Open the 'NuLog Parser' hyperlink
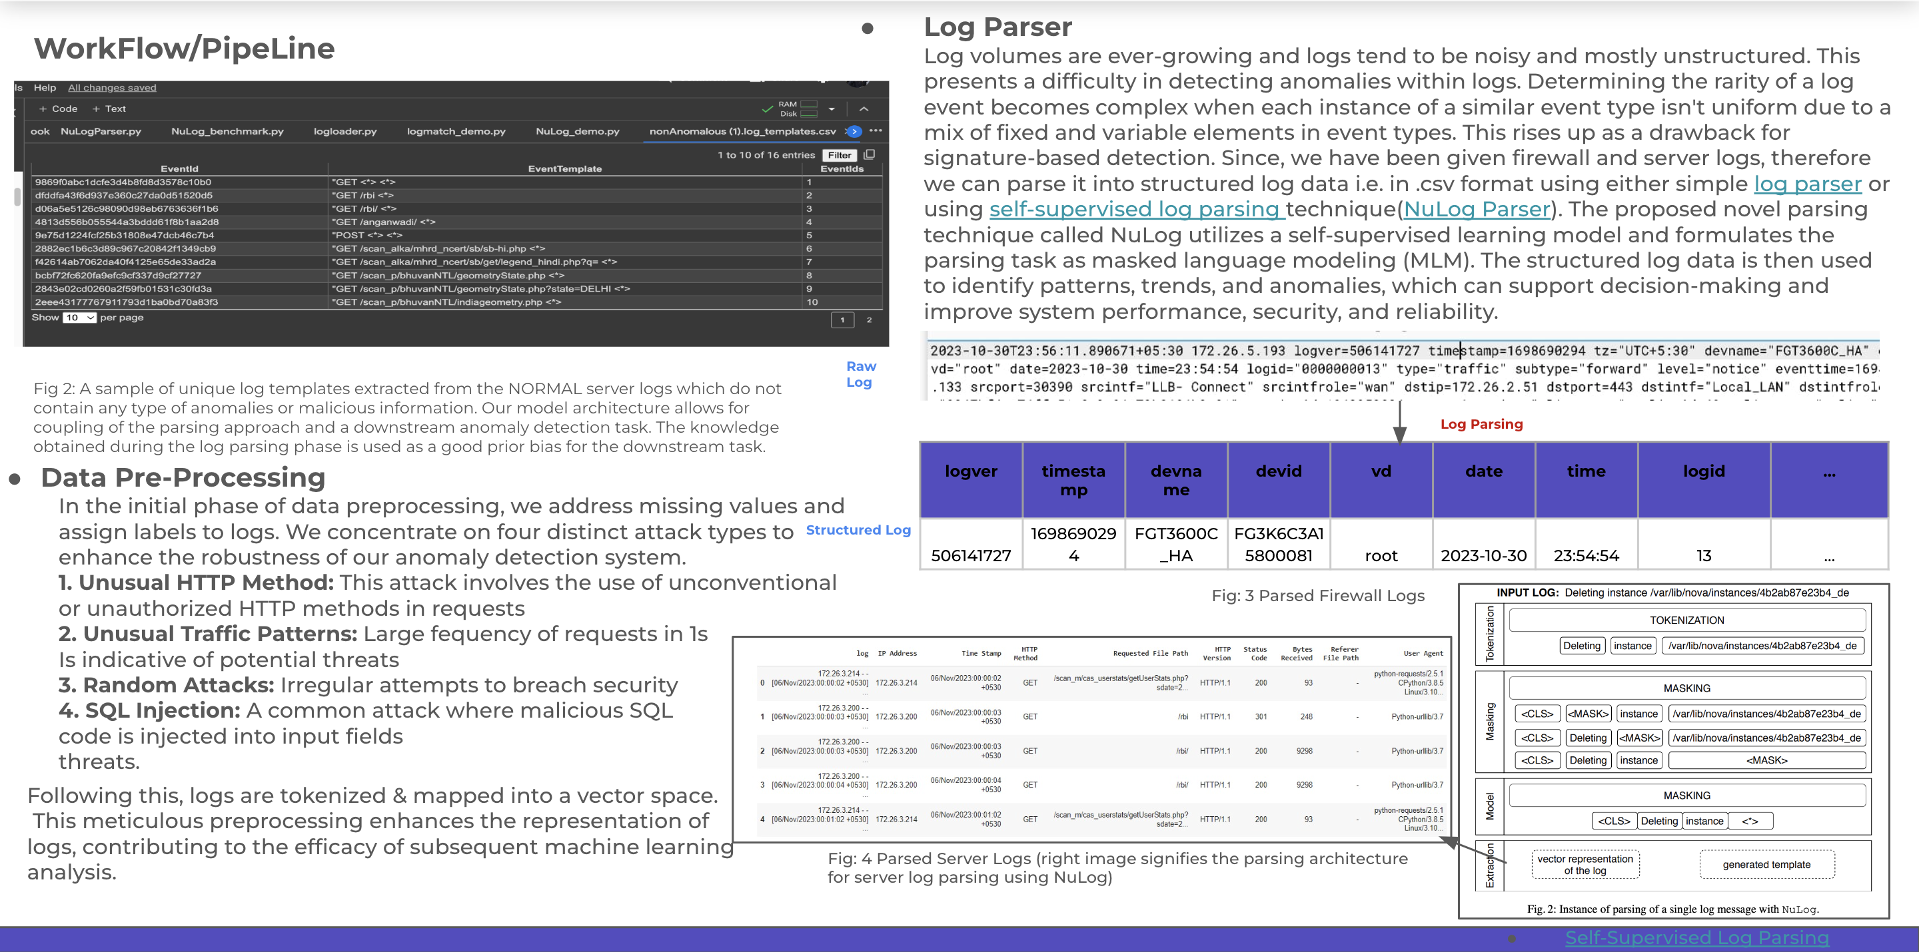 click(1476, 209)
